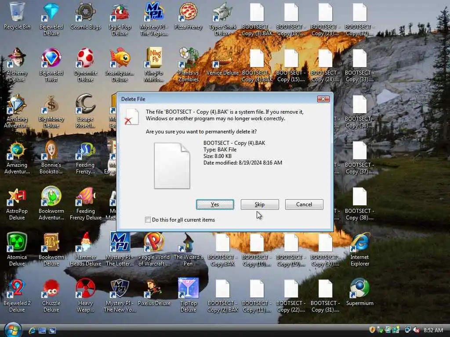Select BOOTSECT - Copy (37) file

tap(359, 158)
